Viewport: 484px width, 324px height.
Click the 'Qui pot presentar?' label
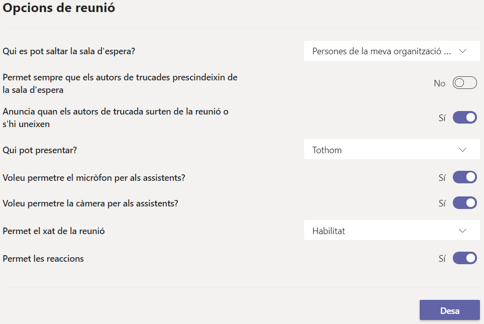(43, 150)
